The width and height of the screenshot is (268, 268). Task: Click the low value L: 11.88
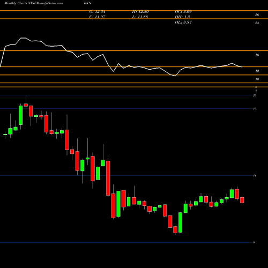[x=140, y=17]
